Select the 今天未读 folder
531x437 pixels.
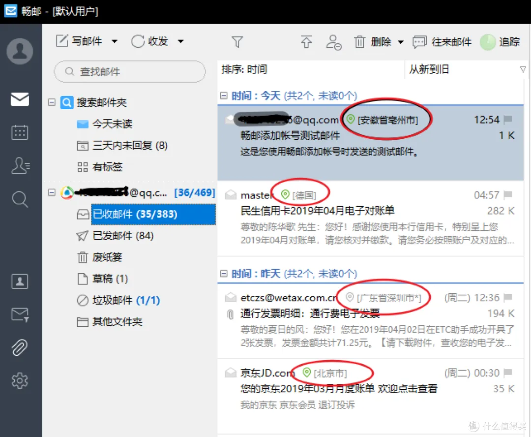[x=105, y=124]
